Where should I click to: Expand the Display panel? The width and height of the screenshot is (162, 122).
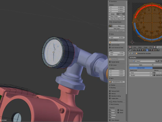pyautogui.click(x=110, y=85)
